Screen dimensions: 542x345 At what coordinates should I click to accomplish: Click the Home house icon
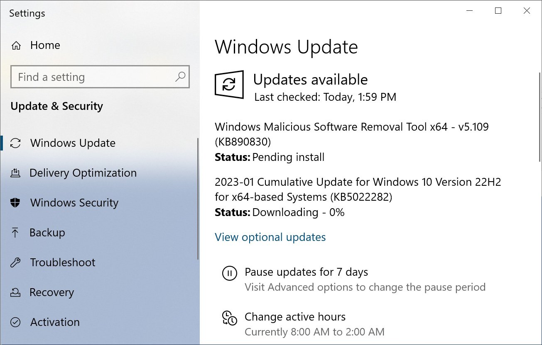16,46
